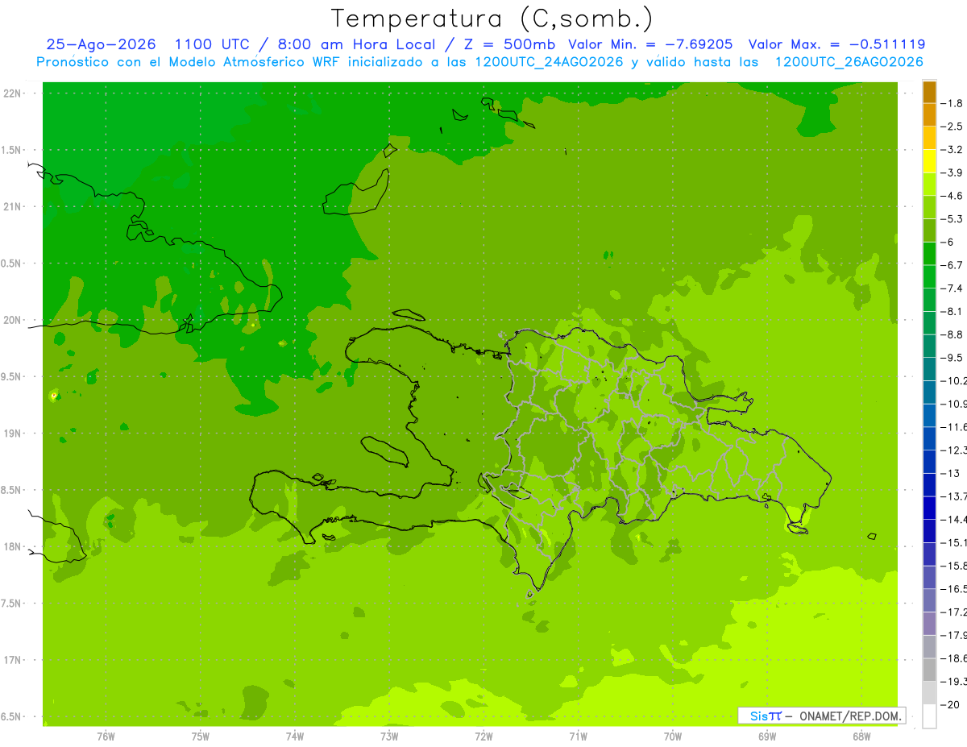This screenshot has width=967, height=747.
Task: Click the "72W" longitude label
Action: (483, 737)
